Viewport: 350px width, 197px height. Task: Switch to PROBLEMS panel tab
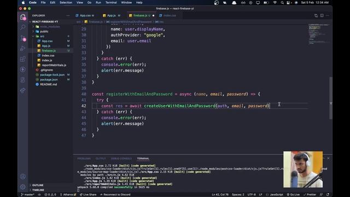coord(84,158)
